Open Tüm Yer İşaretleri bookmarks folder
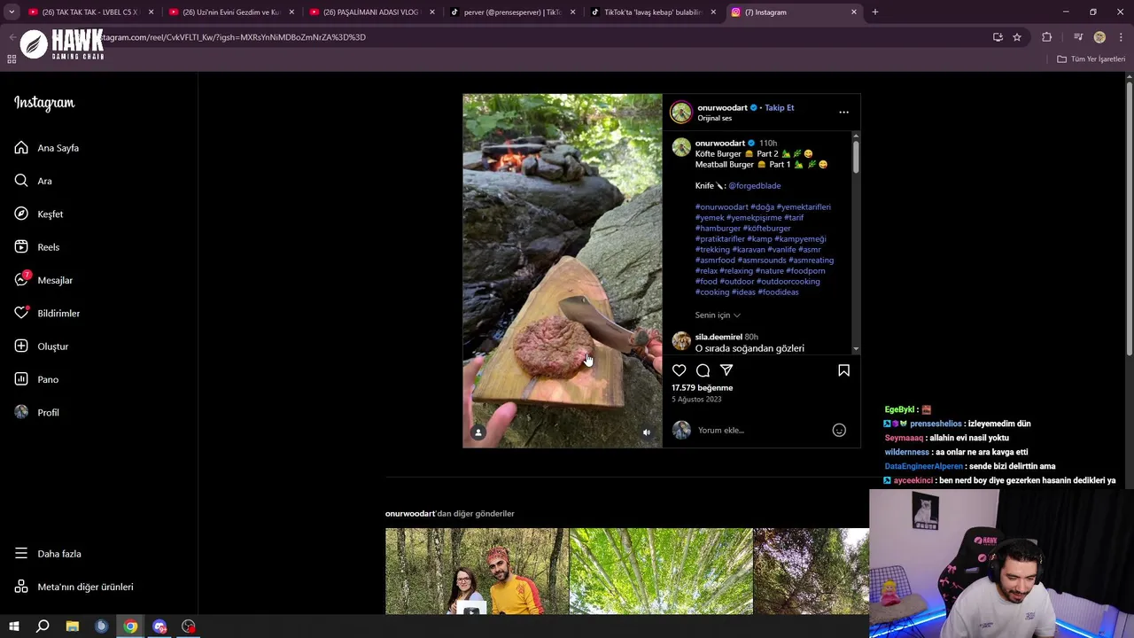Viewport: 1134px width, 638px height. 1091,59
